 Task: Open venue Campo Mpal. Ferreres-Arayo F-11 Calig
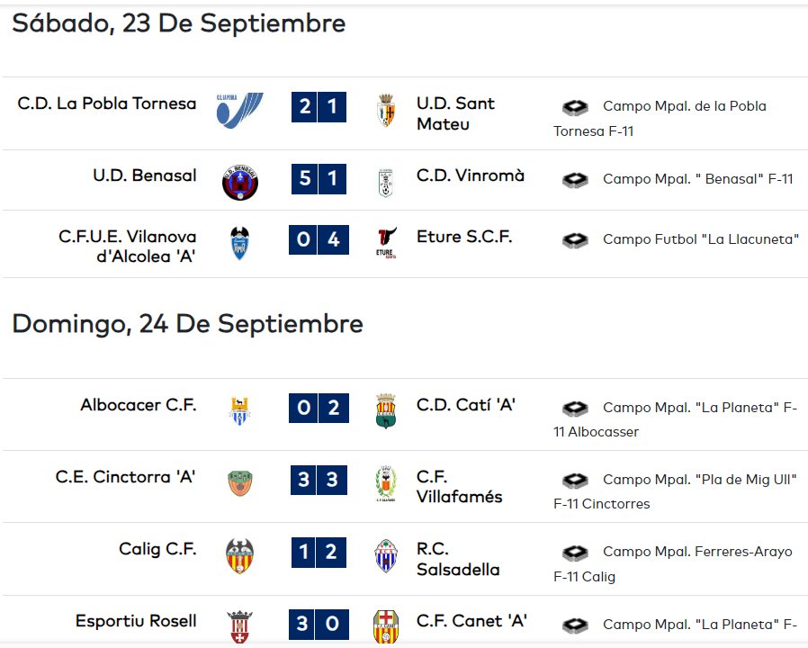coord(673,563)
